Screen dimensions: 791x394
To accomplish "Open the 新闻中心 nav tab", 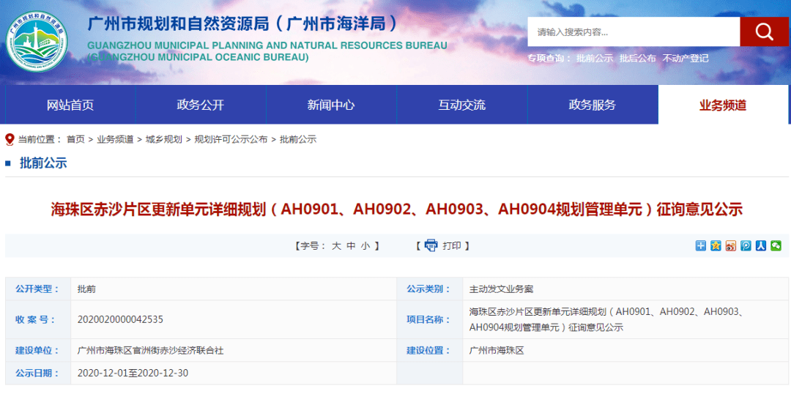I will pyautogui.click(x=331, y=105).
